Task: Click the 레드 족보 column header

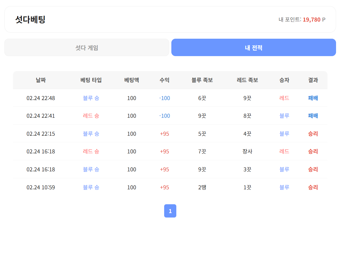Action: point(247,80)
